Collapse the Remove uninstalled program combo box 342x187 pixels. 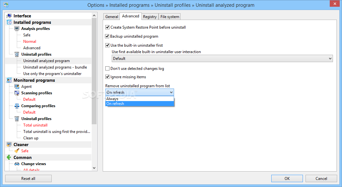140,92
